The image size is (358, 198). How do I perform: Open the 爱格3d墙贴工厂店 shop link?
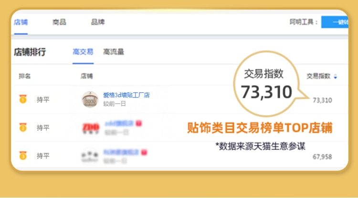point(126,95)
